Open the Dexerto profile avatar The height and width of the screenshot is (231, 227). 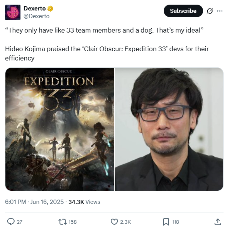pos(13,12)
